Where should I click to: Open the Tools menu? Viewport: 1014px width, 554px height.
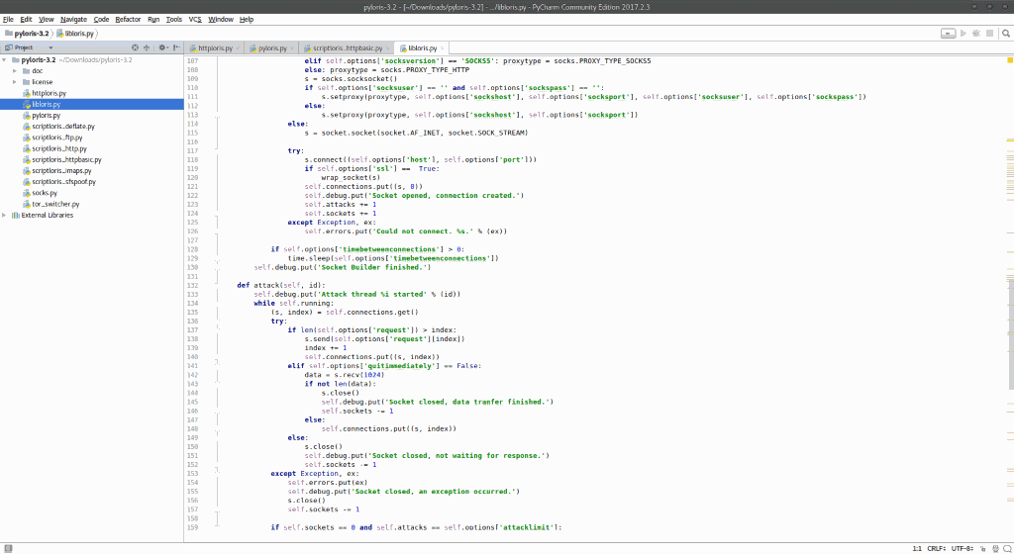coord(174,20)
